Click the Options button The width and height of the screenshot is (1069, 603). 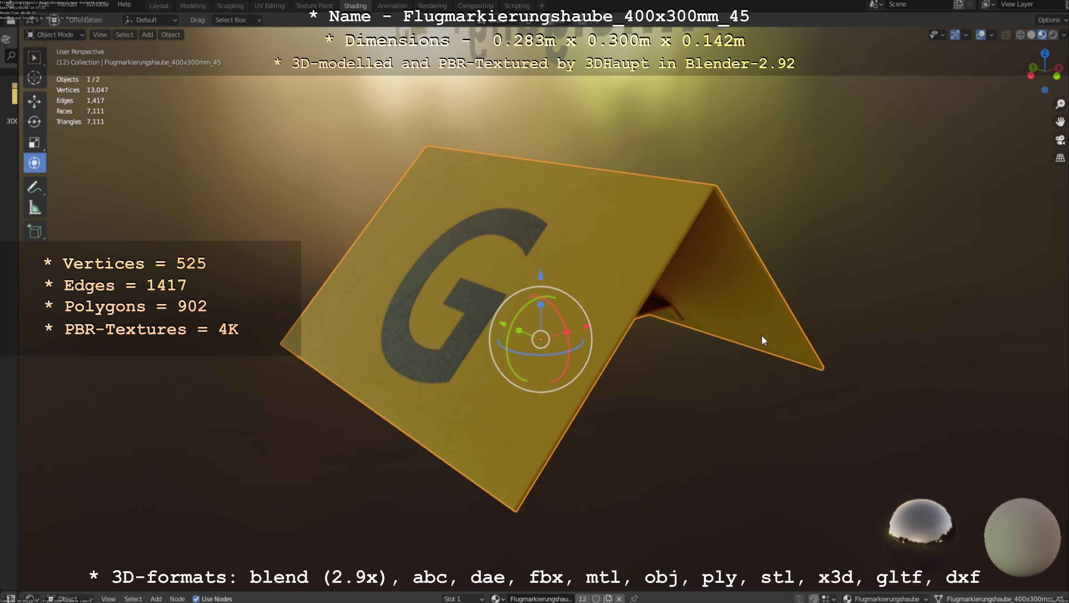[x=1049, y=20]
